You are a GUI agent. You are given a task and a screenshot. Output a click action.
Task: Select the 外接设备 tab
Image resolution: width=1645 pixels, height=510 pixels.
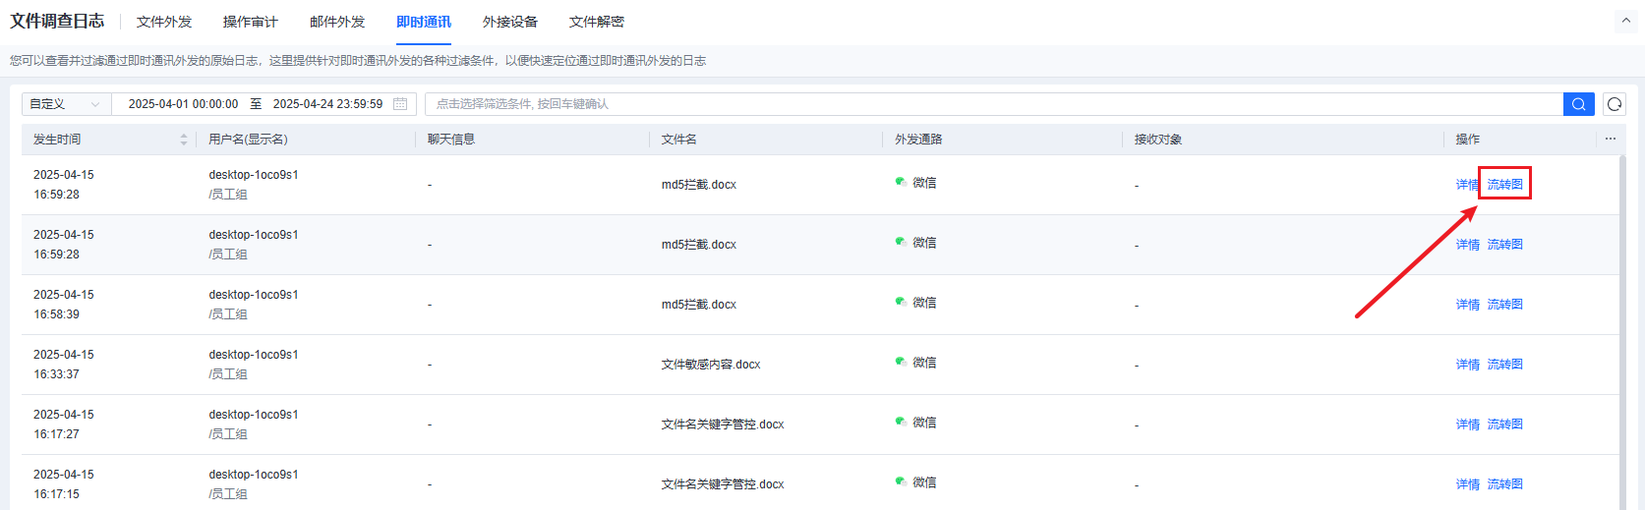[x=510, y=22]
